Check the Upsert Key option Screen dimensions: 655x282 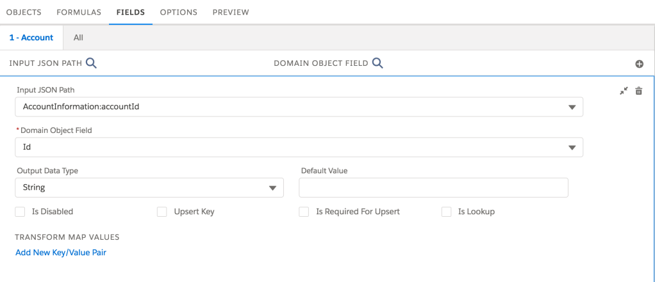click(x=162, y=212)
